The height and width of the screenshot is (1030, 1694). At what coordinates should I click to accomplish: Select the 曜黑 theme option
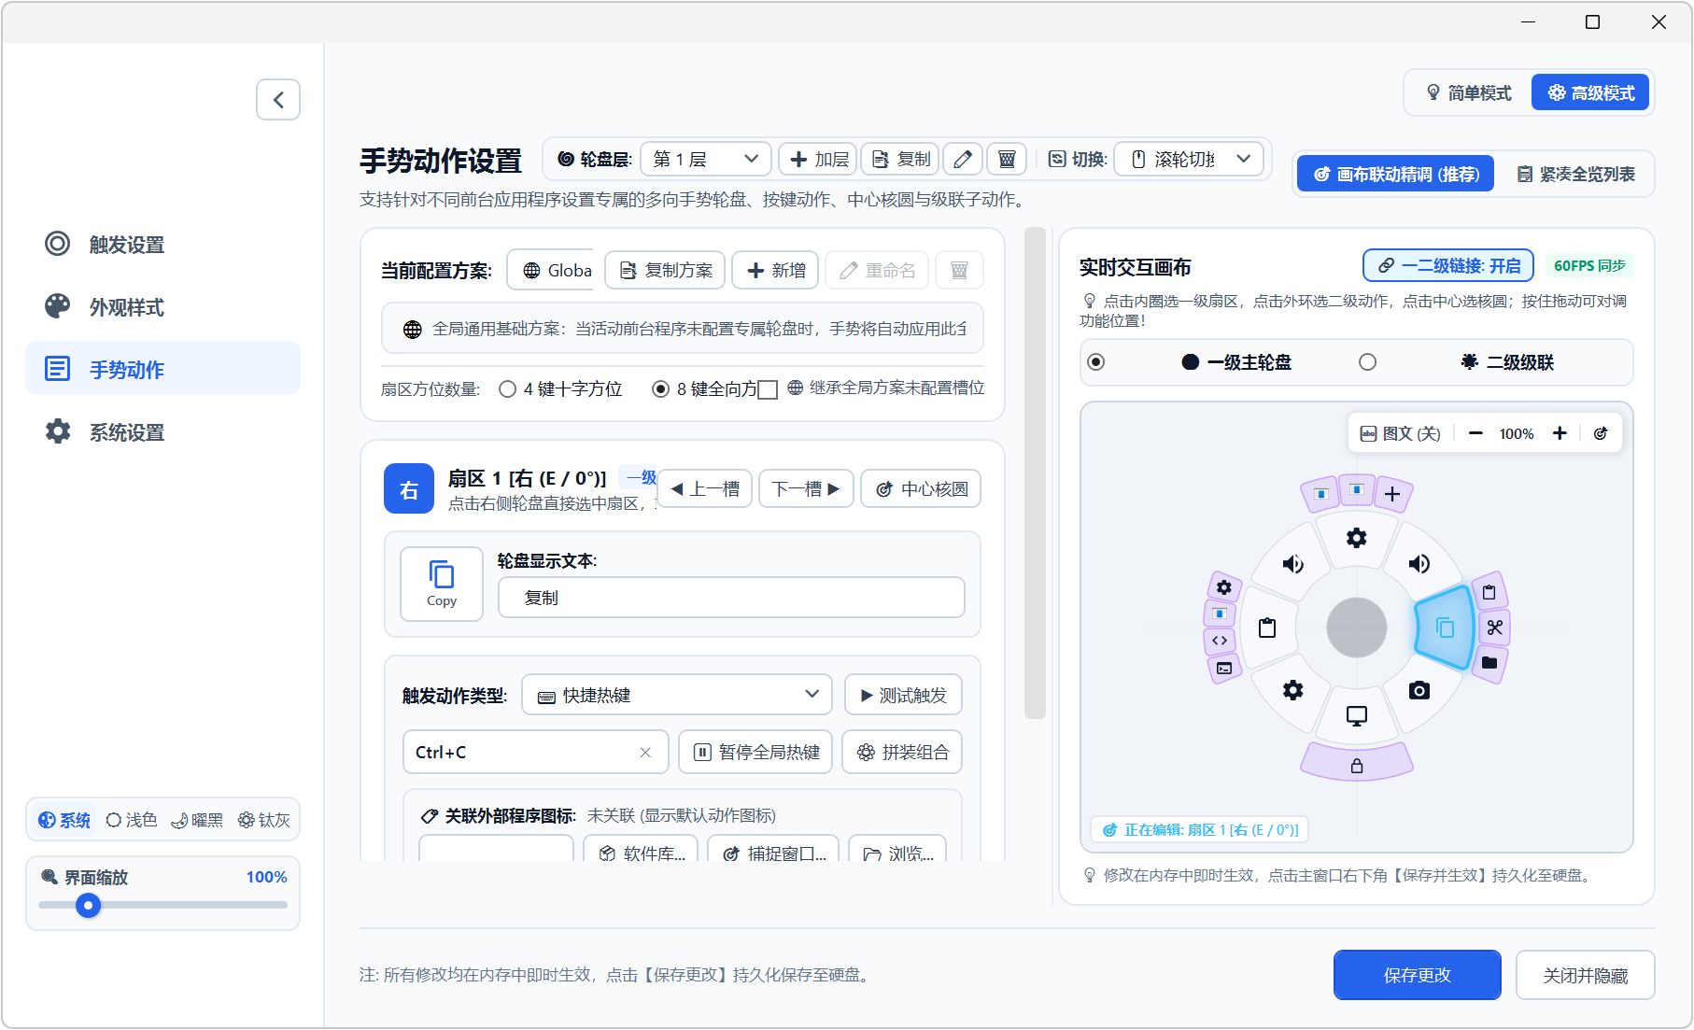[197, 820]
